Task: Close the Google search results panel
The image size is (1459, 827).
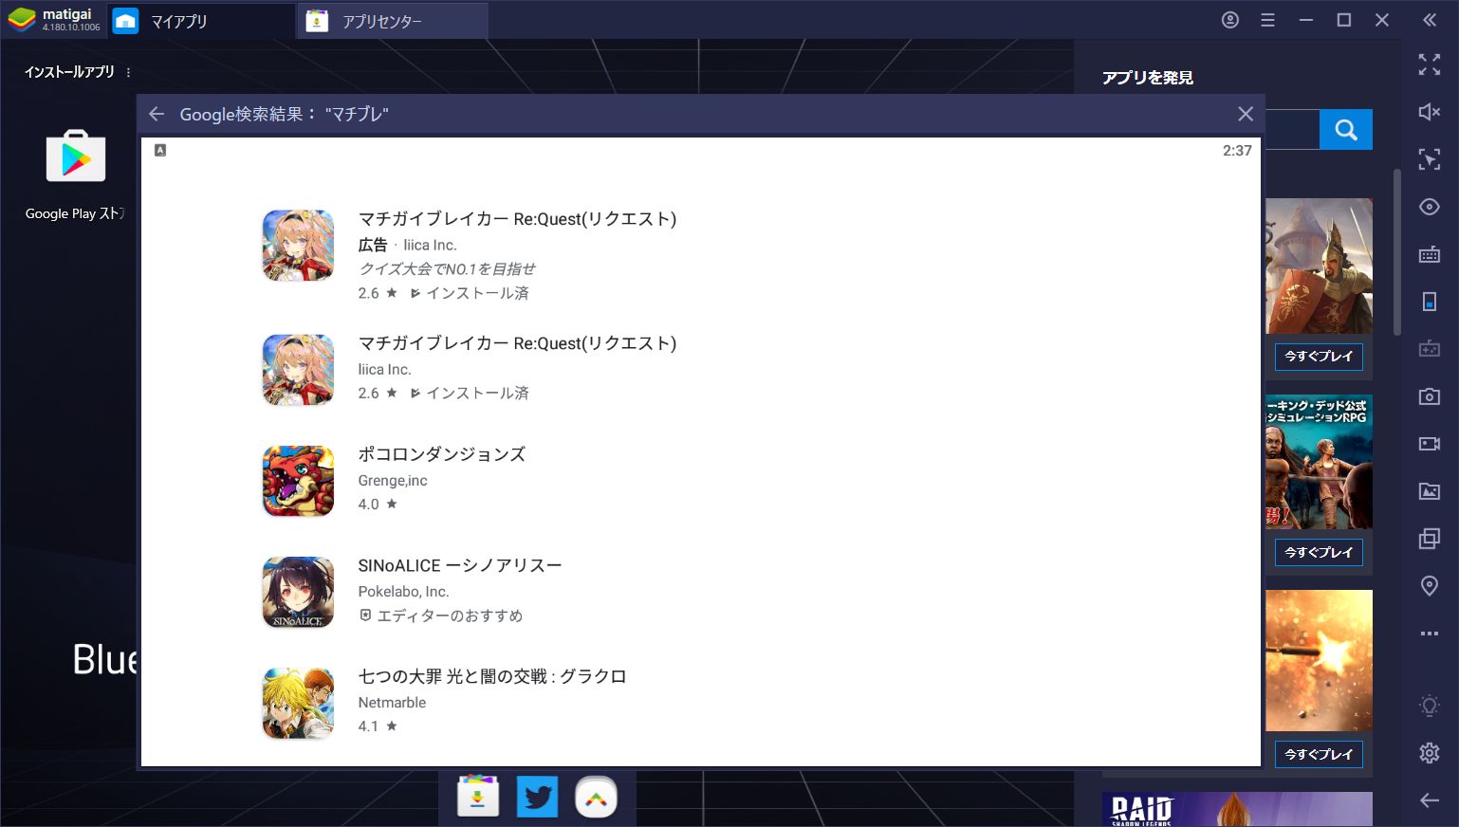Action: click(1246, 114)
